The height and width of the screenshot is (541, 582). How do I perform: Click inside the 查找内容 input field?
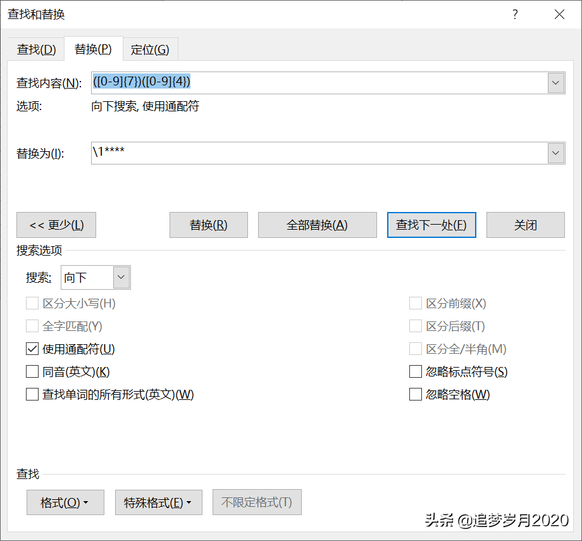(319, 83)
